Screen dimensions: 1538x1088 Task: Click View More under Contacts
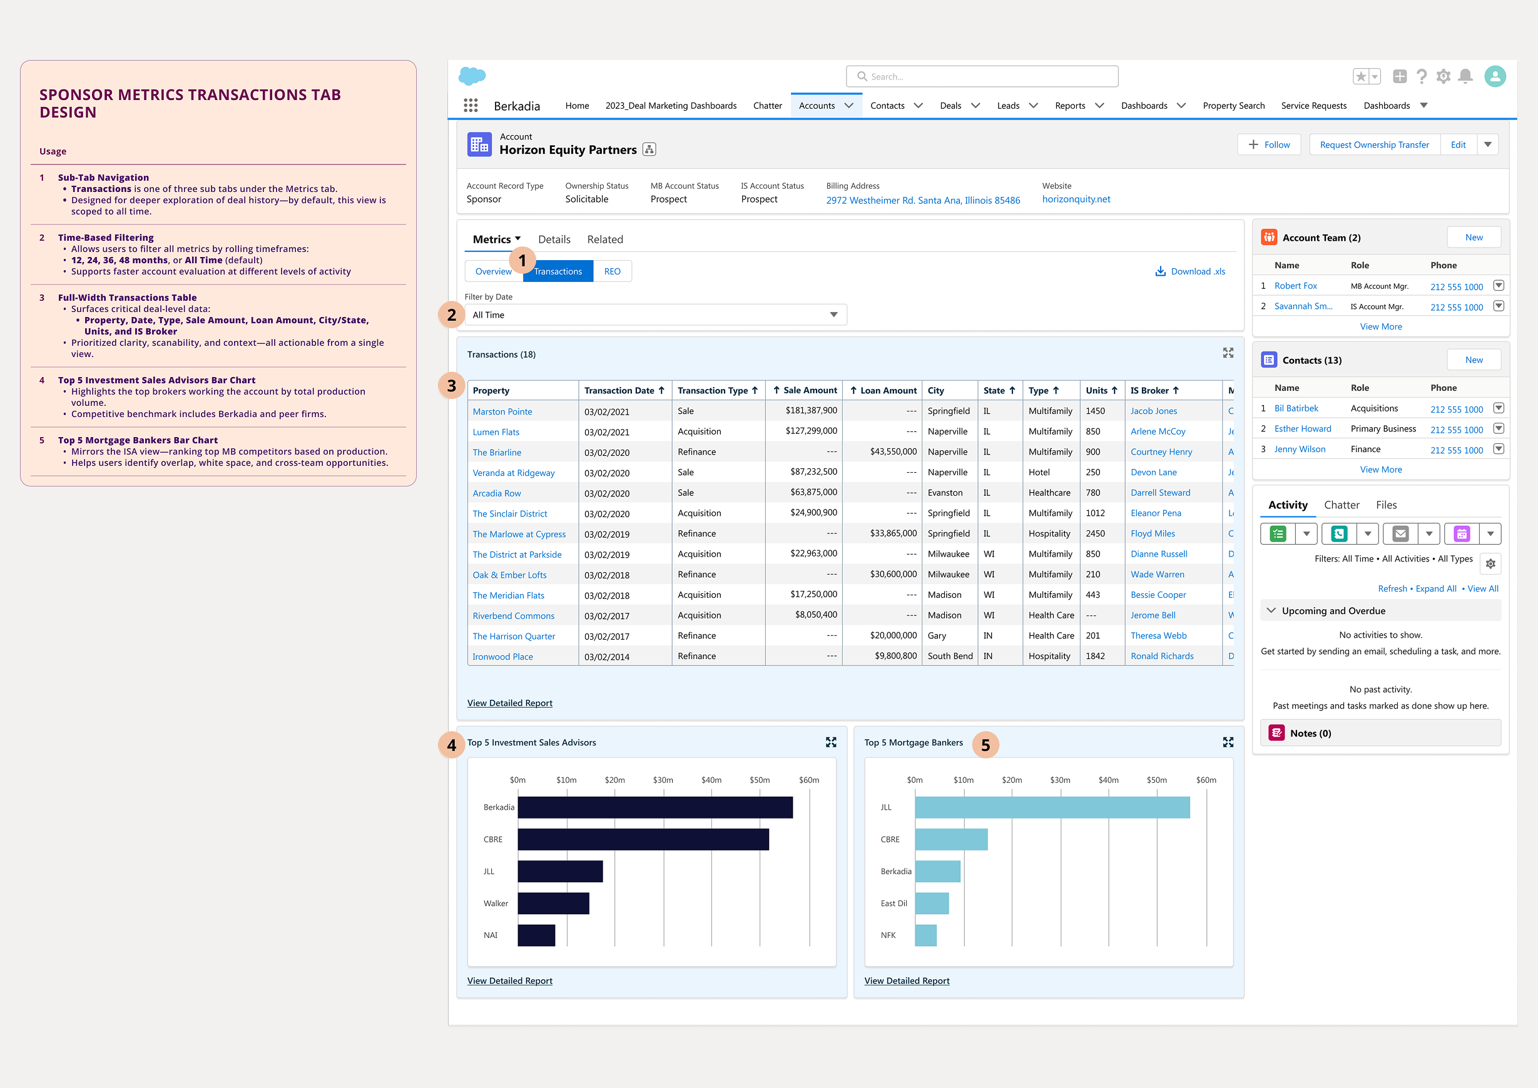[1380, 470]
